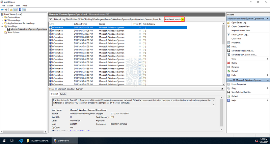Click Create Custom View action
Viewport: 270px width, 144px height.
(x=241, y=27)
